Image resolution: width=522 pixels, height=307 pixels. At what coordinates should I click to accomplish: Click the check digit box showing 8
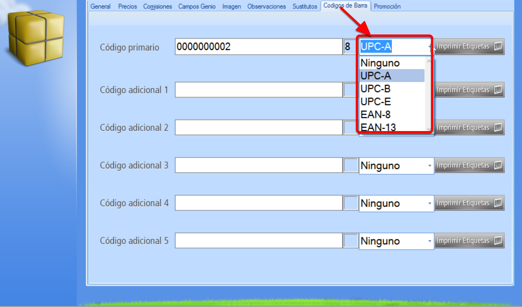350,47
